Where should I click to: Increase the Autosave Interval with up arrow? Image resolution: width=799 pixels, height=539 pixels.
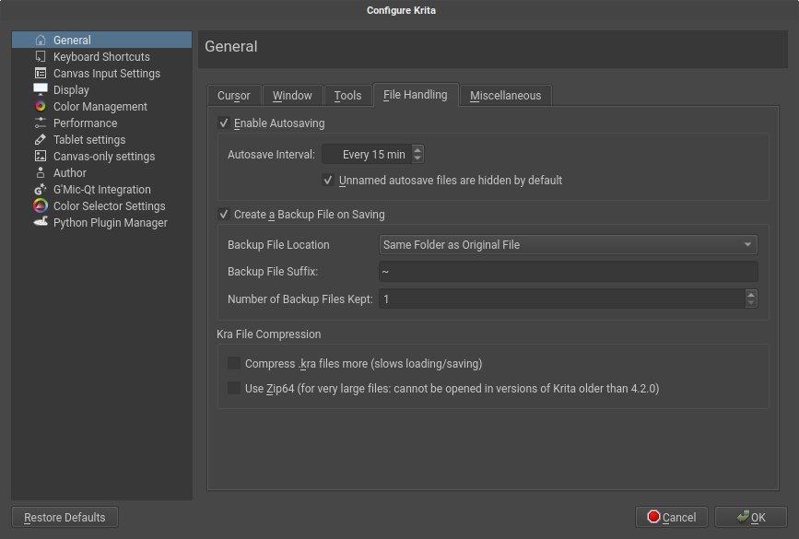[x=417, y=150]
